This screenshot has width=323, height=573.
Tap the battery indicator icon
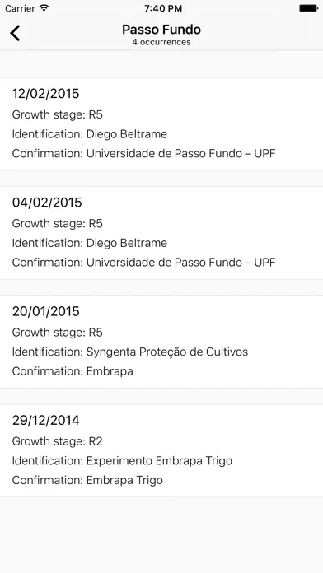coord(308,8)
